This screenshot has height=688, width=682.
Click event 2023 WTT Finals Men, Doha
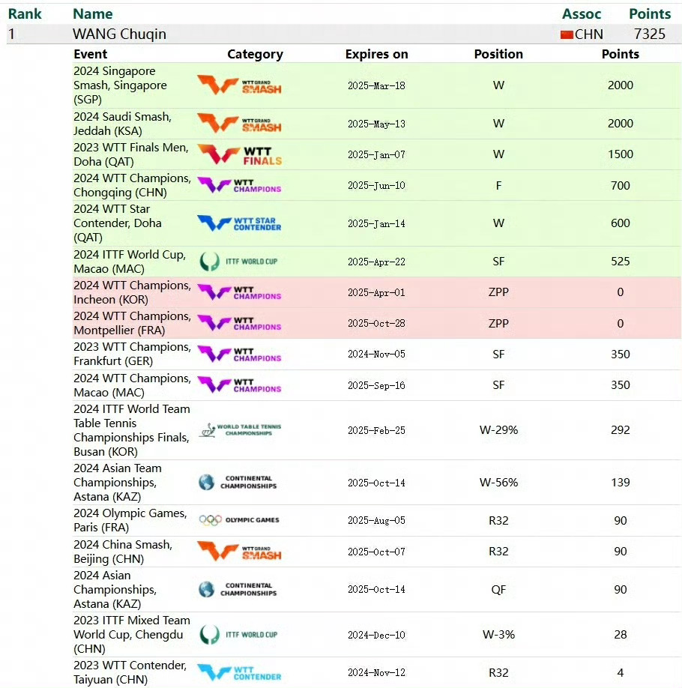tap(131, 154)
